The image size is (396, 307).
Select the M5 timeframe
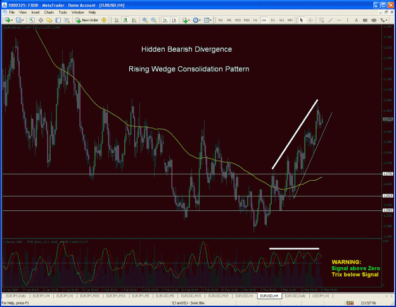pyautogui.click(x=229, y=20)
